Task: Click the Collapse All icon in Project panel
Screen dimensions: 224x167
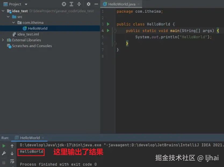Action: coord(79,4)
